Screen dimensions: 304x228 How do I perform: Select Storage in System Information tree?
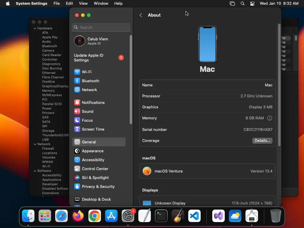48,131
